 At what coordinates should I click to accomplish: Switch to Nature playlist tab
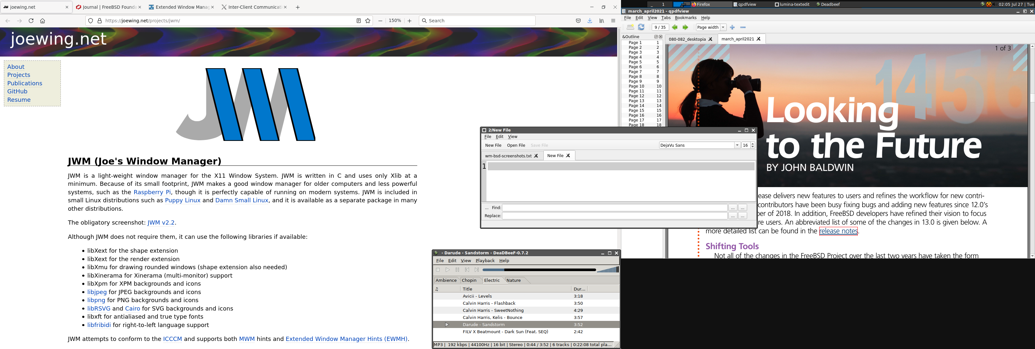click(514, 280)
